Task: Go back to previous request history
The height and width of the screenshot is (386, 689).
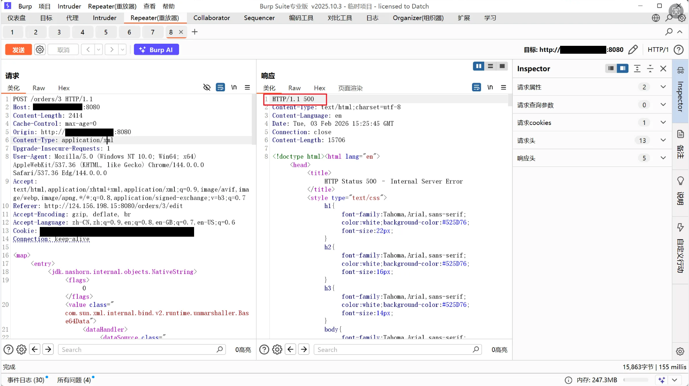Action: 88,49
